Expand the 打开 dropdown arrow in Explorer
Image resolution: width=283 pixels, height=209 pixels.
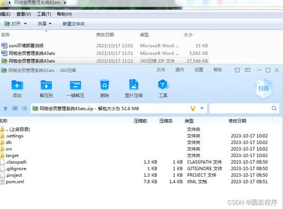click(25, 24)
